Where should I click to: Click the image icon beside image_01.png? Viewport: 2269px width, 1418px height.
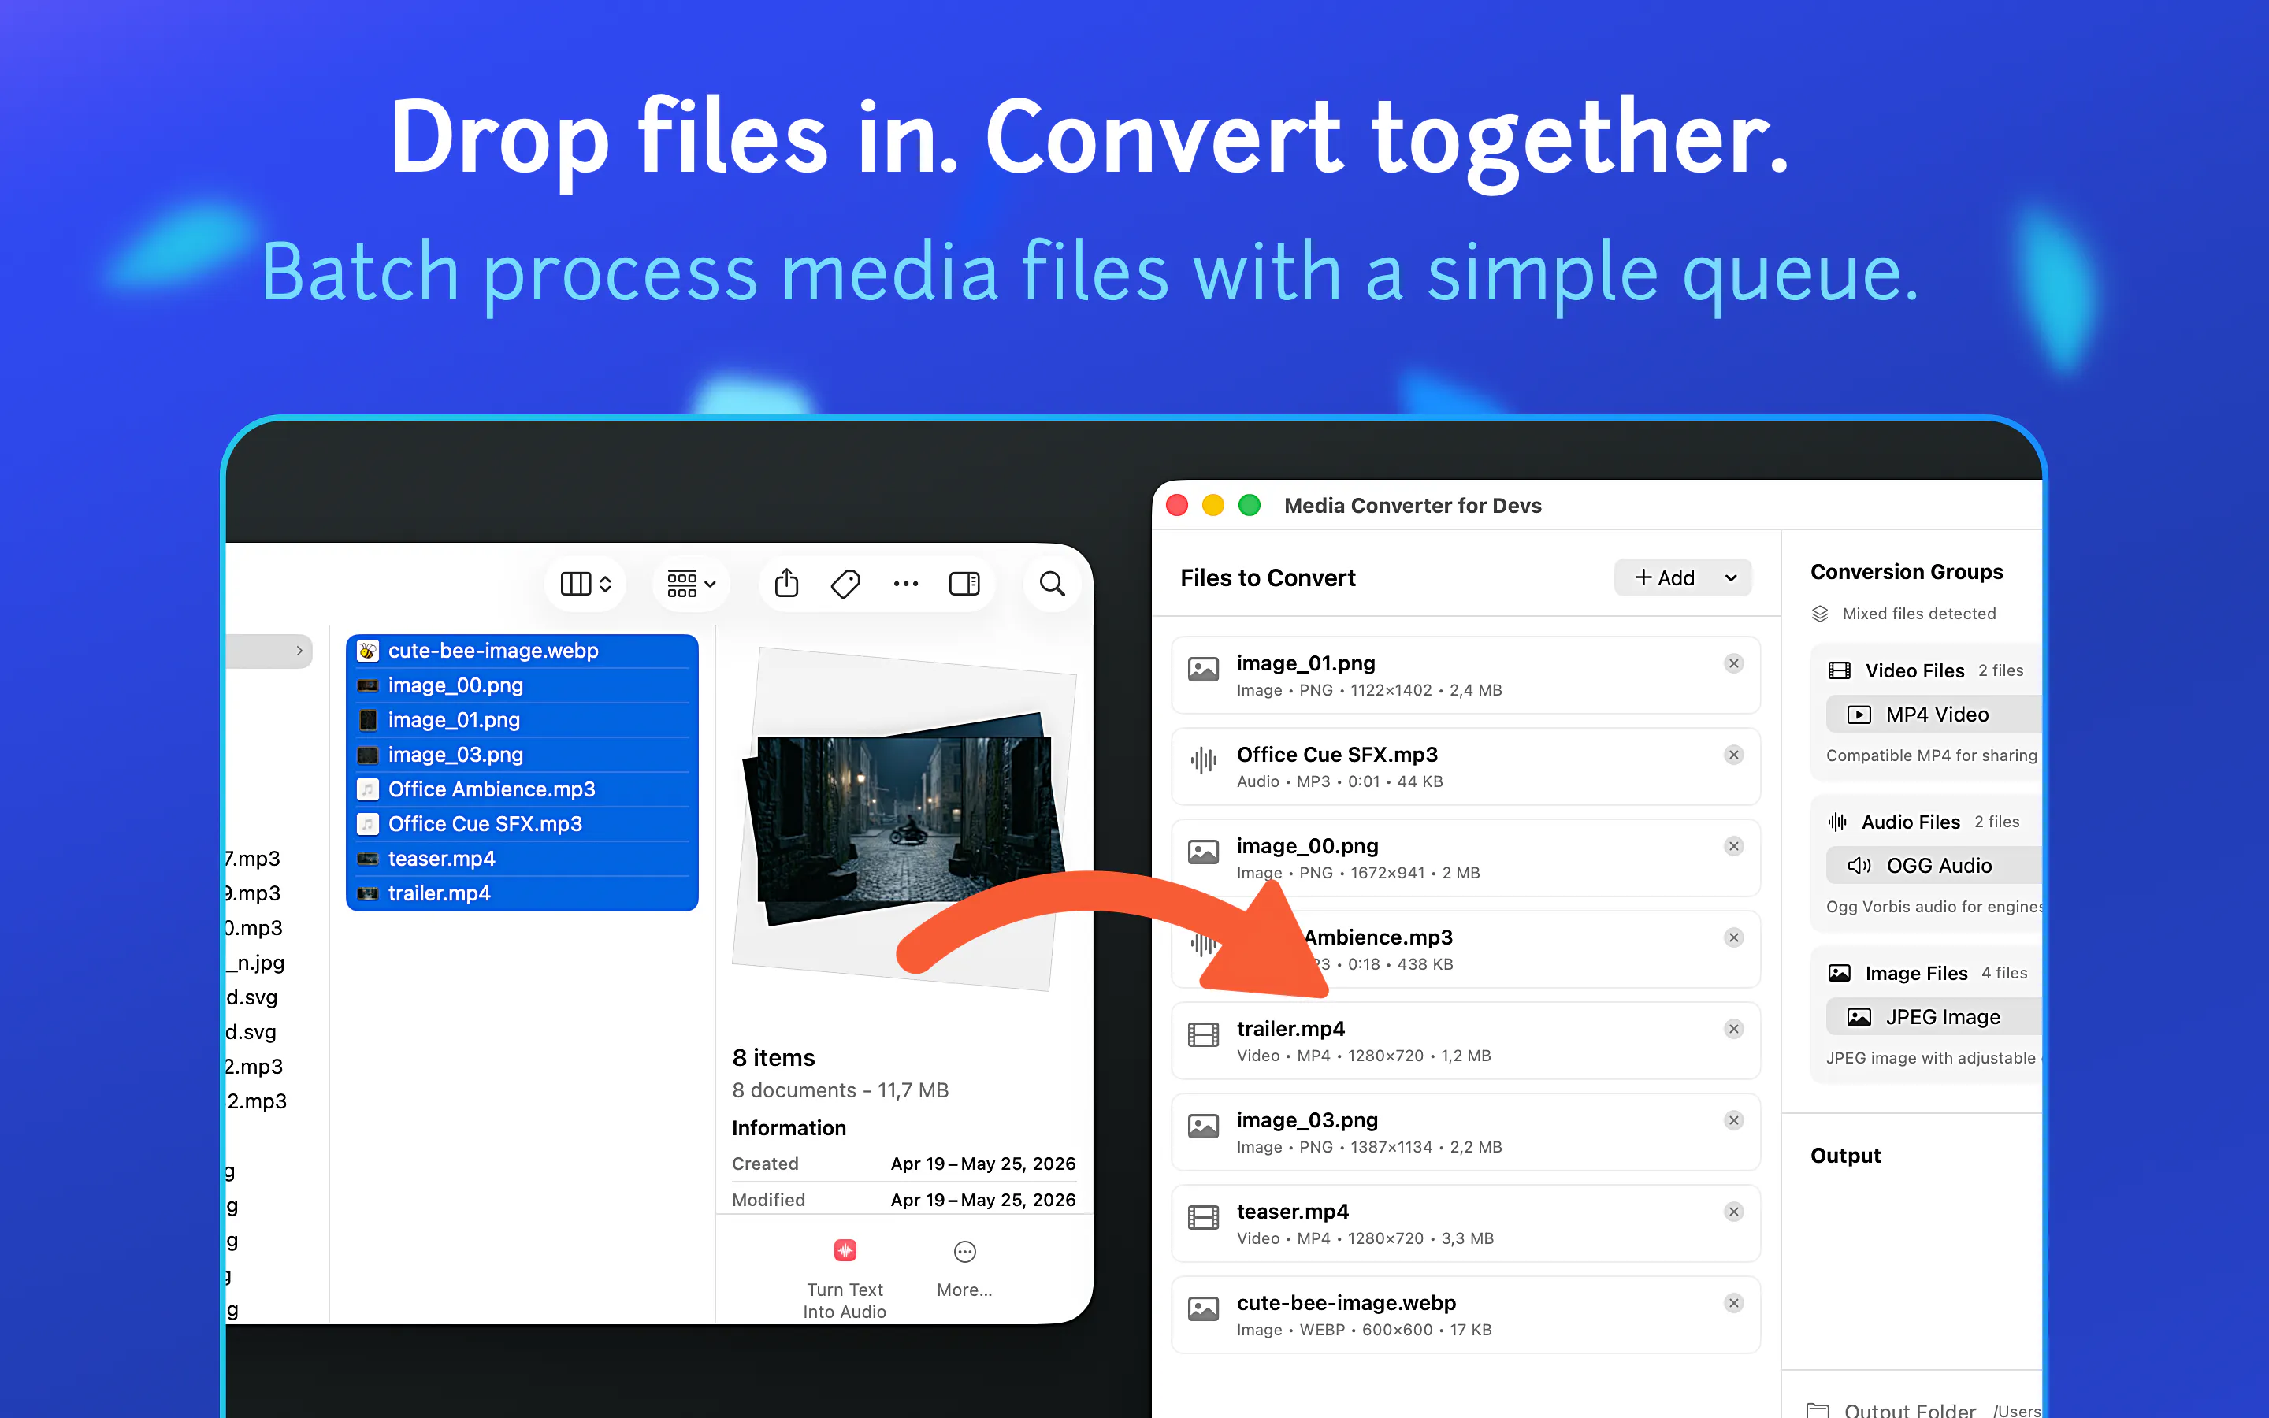coord(1203,669)
